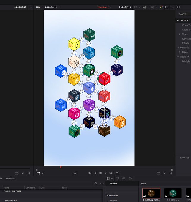Open the 50% viewer zoom dropdown
This screenshot has width=191, height=202.
[x=39, y=7]
